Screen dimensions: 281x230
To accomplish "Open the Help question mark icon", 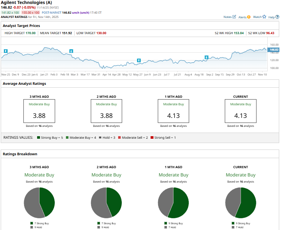I will tap(277, 17).
